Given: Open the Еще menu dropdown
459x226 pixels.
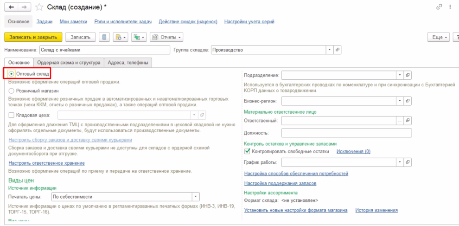Looking at the screenshot, I should (439, 37).
